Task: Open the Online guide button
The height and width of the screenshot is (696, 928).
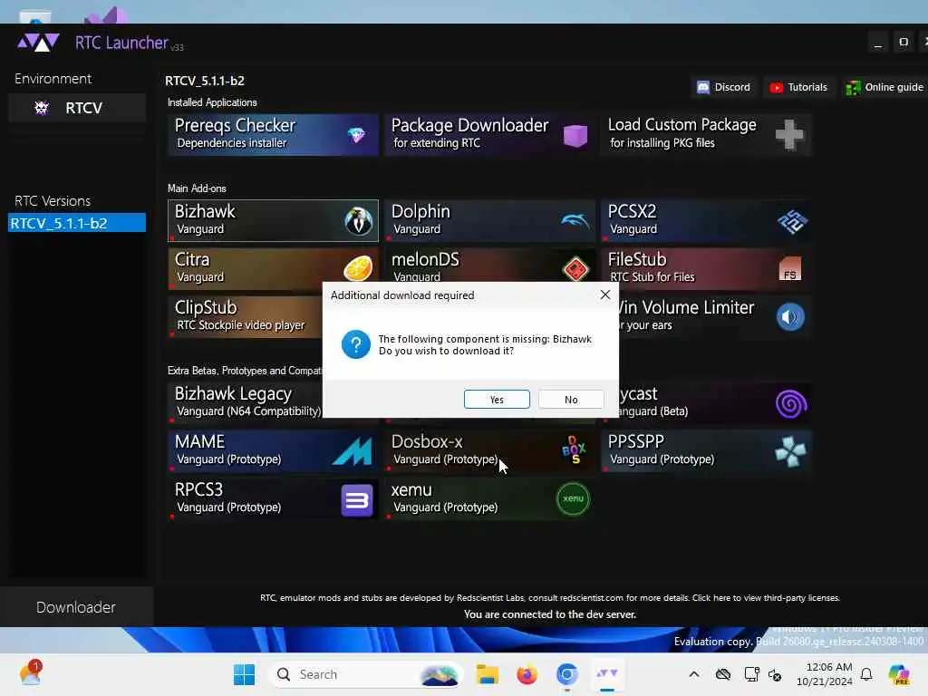Action: [x=884, y=87]
